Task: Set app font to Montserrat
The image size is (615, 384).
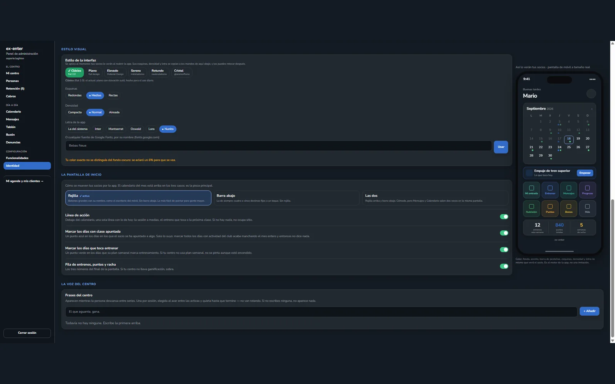Action: (x=116, y=129)
